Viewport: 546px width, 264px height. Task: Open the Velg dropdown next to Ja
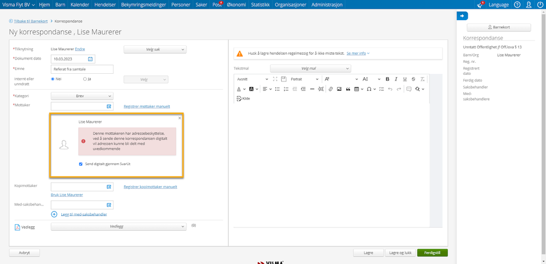click(146, 79)
